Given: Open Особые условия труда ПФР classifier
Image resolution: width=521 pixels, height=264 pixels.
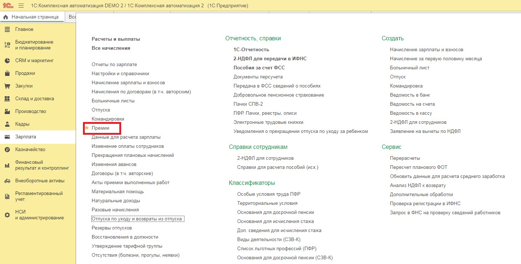Looking at the screenshot, I should tap(269, 194).
